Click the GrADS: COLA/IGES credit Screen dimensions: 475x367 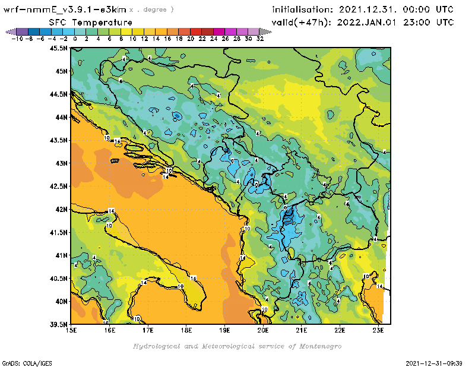tap(27, 363)
